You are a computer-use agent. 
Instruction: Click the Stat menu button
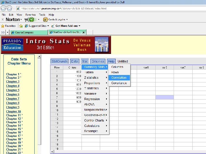point(85,61)
